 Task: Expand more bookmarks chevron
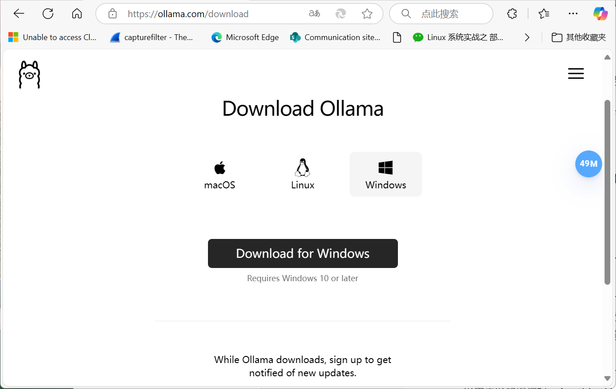527,37
